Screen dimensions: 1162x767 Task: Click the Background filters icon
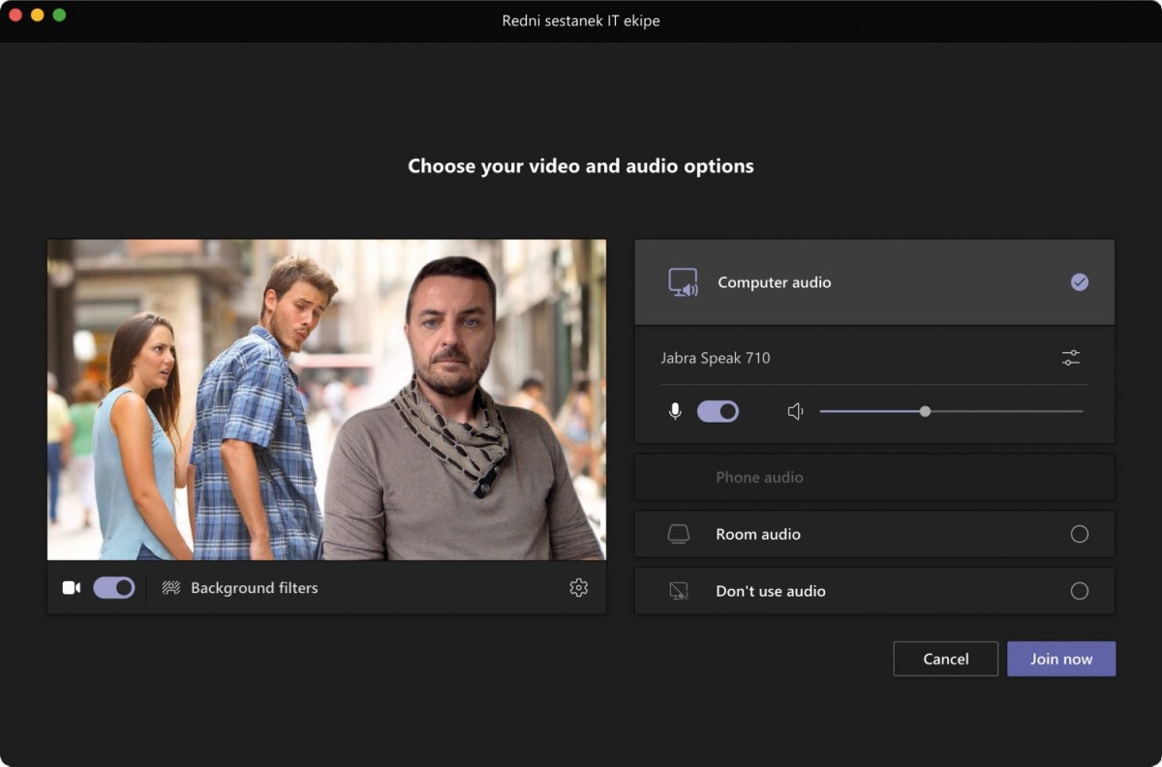(x=171, y=587)
